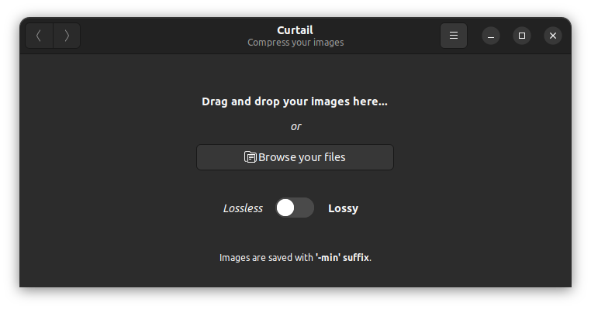Click the Lossless label
The image size is (591, 309).
(x=243, y=208)
